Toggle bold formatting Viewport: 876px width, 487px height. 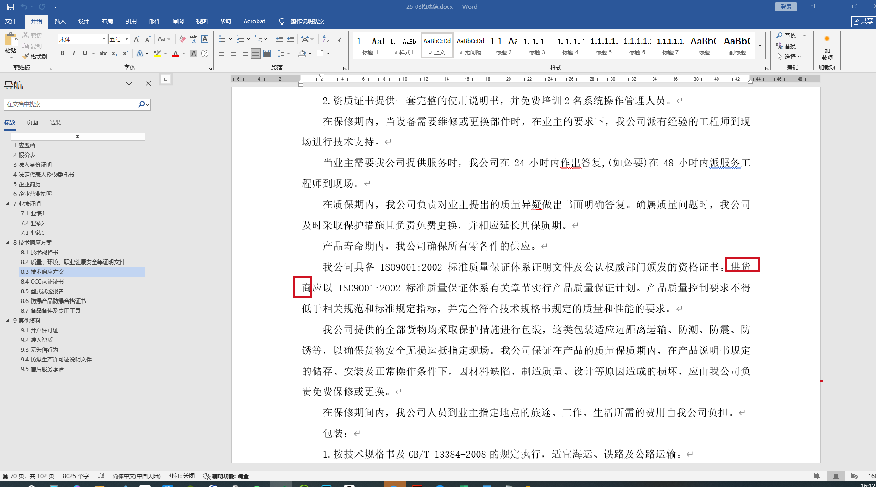63,54
